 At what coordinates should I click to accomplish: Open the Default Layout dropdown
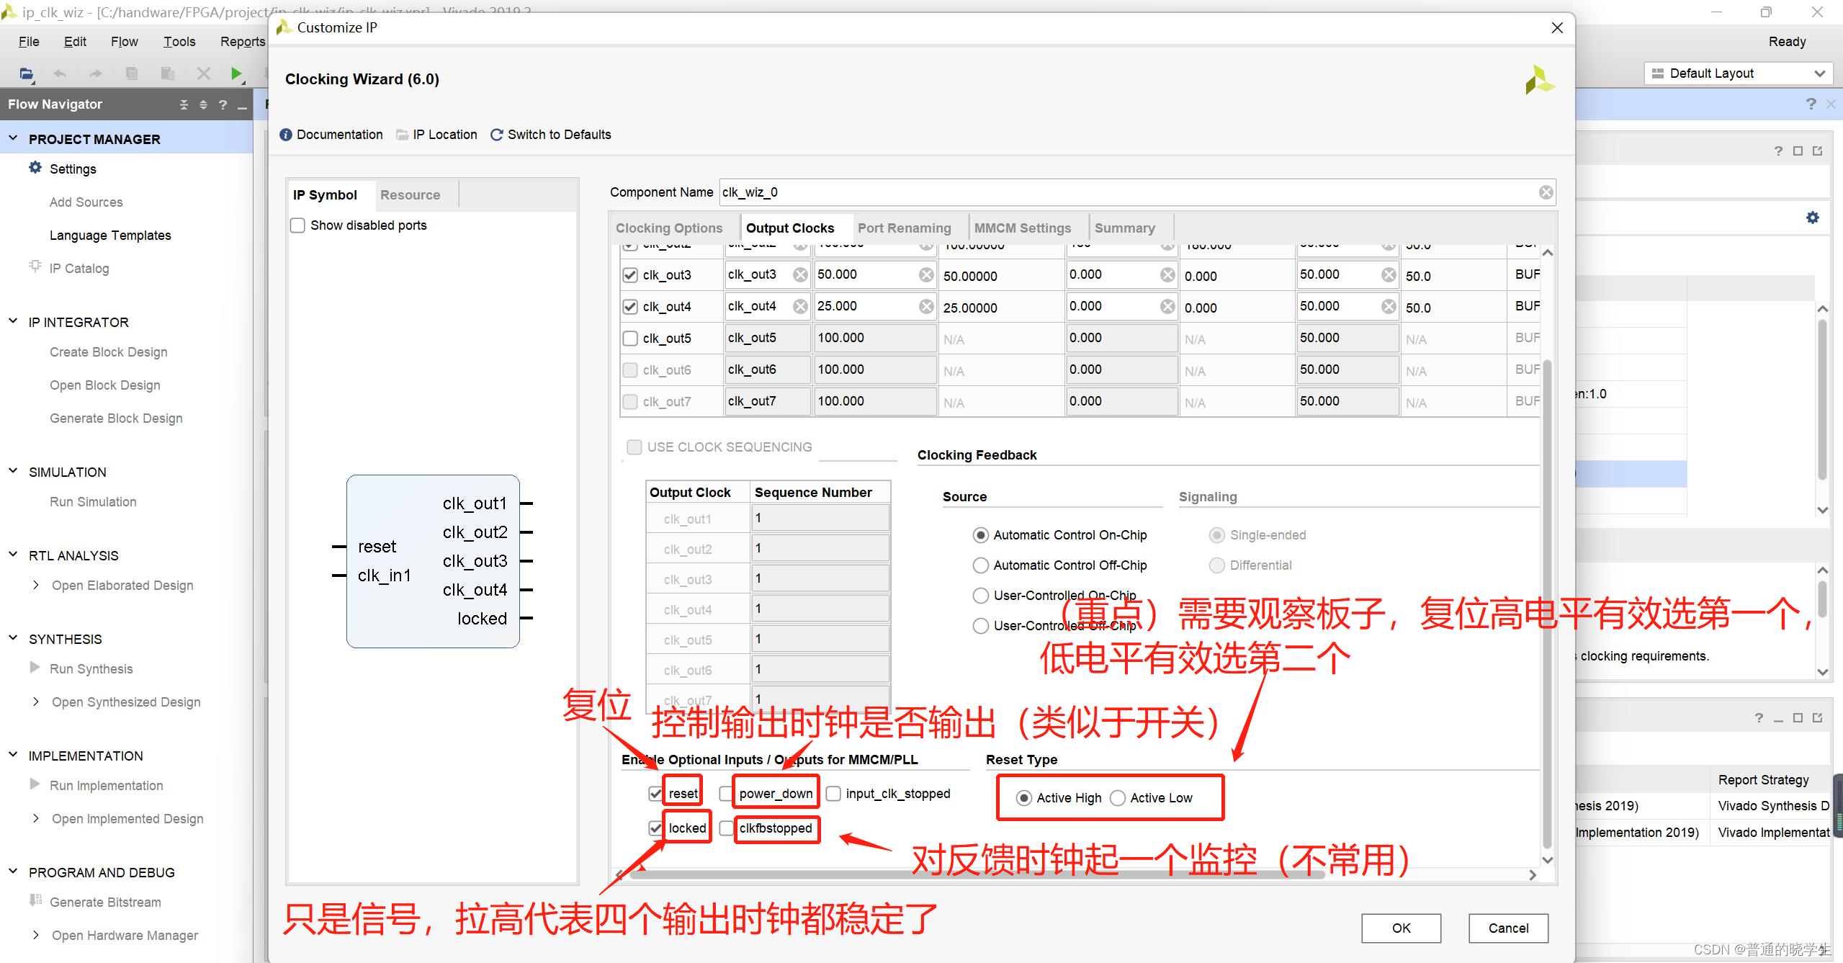click(x=1737, y=73)
